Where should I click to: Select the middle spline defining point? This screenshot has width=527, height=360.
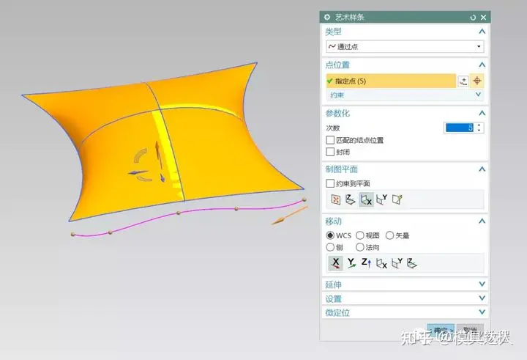coord(179,213)
